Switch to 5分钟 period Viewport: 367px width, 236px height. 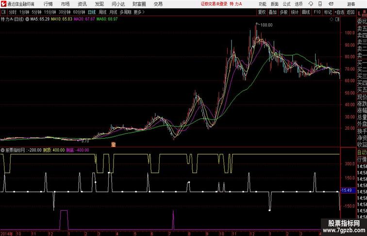[x=36, y=12]
